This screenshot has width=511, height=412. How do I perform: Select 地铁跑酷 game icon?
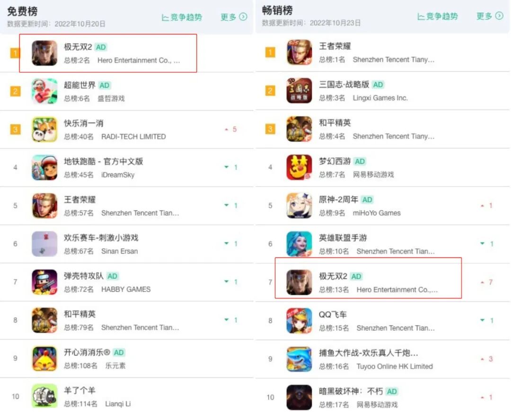(x=44, y=168)
